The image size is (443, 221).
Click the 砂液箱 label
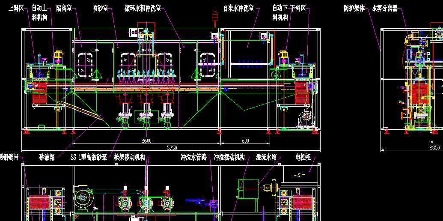click(47, 158)
